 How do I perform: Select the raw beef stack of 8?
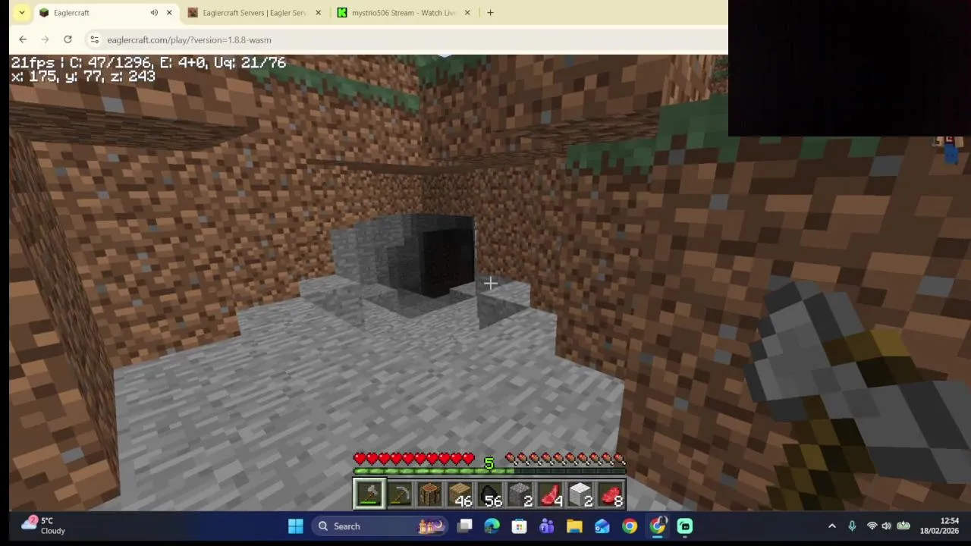tap(611, 494)
